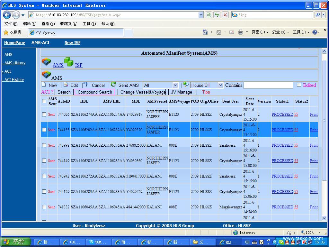The image size is (329, 247).
Task: Click Print link for row 743998
Action: tap(314, 145)
